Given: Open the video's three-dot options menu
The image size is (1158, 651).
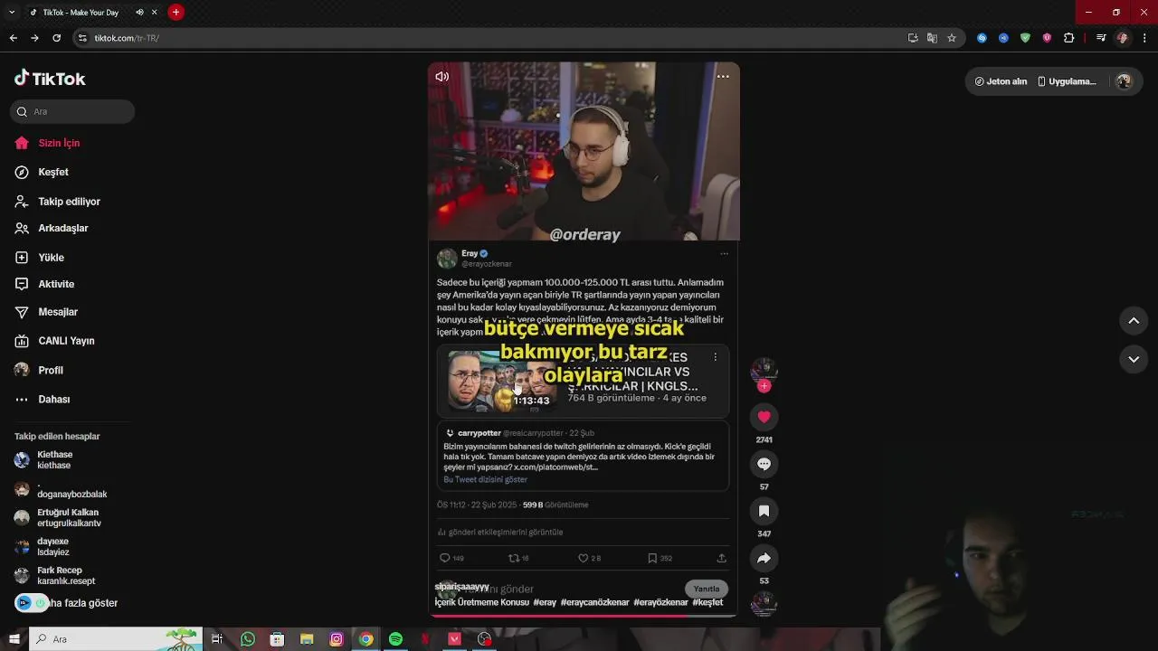Looking at the screenshot, I should coord(723,77).
